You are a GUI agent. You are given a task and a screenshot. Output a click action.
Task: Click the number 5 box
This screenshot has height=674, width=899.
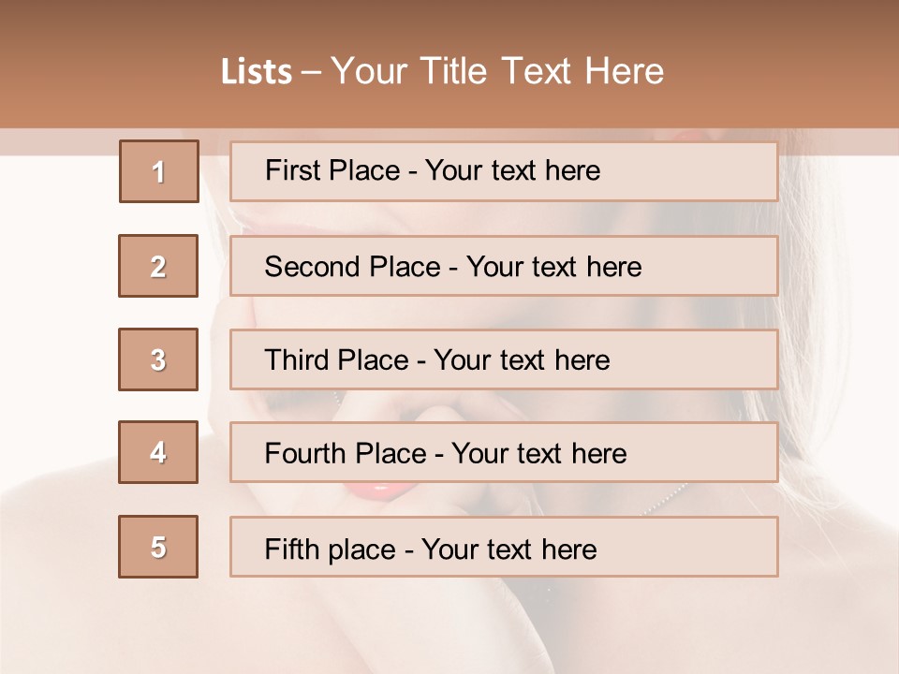click(x=158, y=547)
